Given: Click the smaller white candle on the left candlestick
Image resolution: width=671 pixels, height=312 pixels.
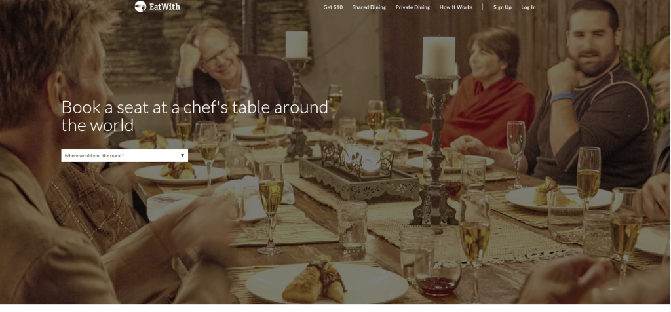Looking at the screenshot, I should (297, 44).
